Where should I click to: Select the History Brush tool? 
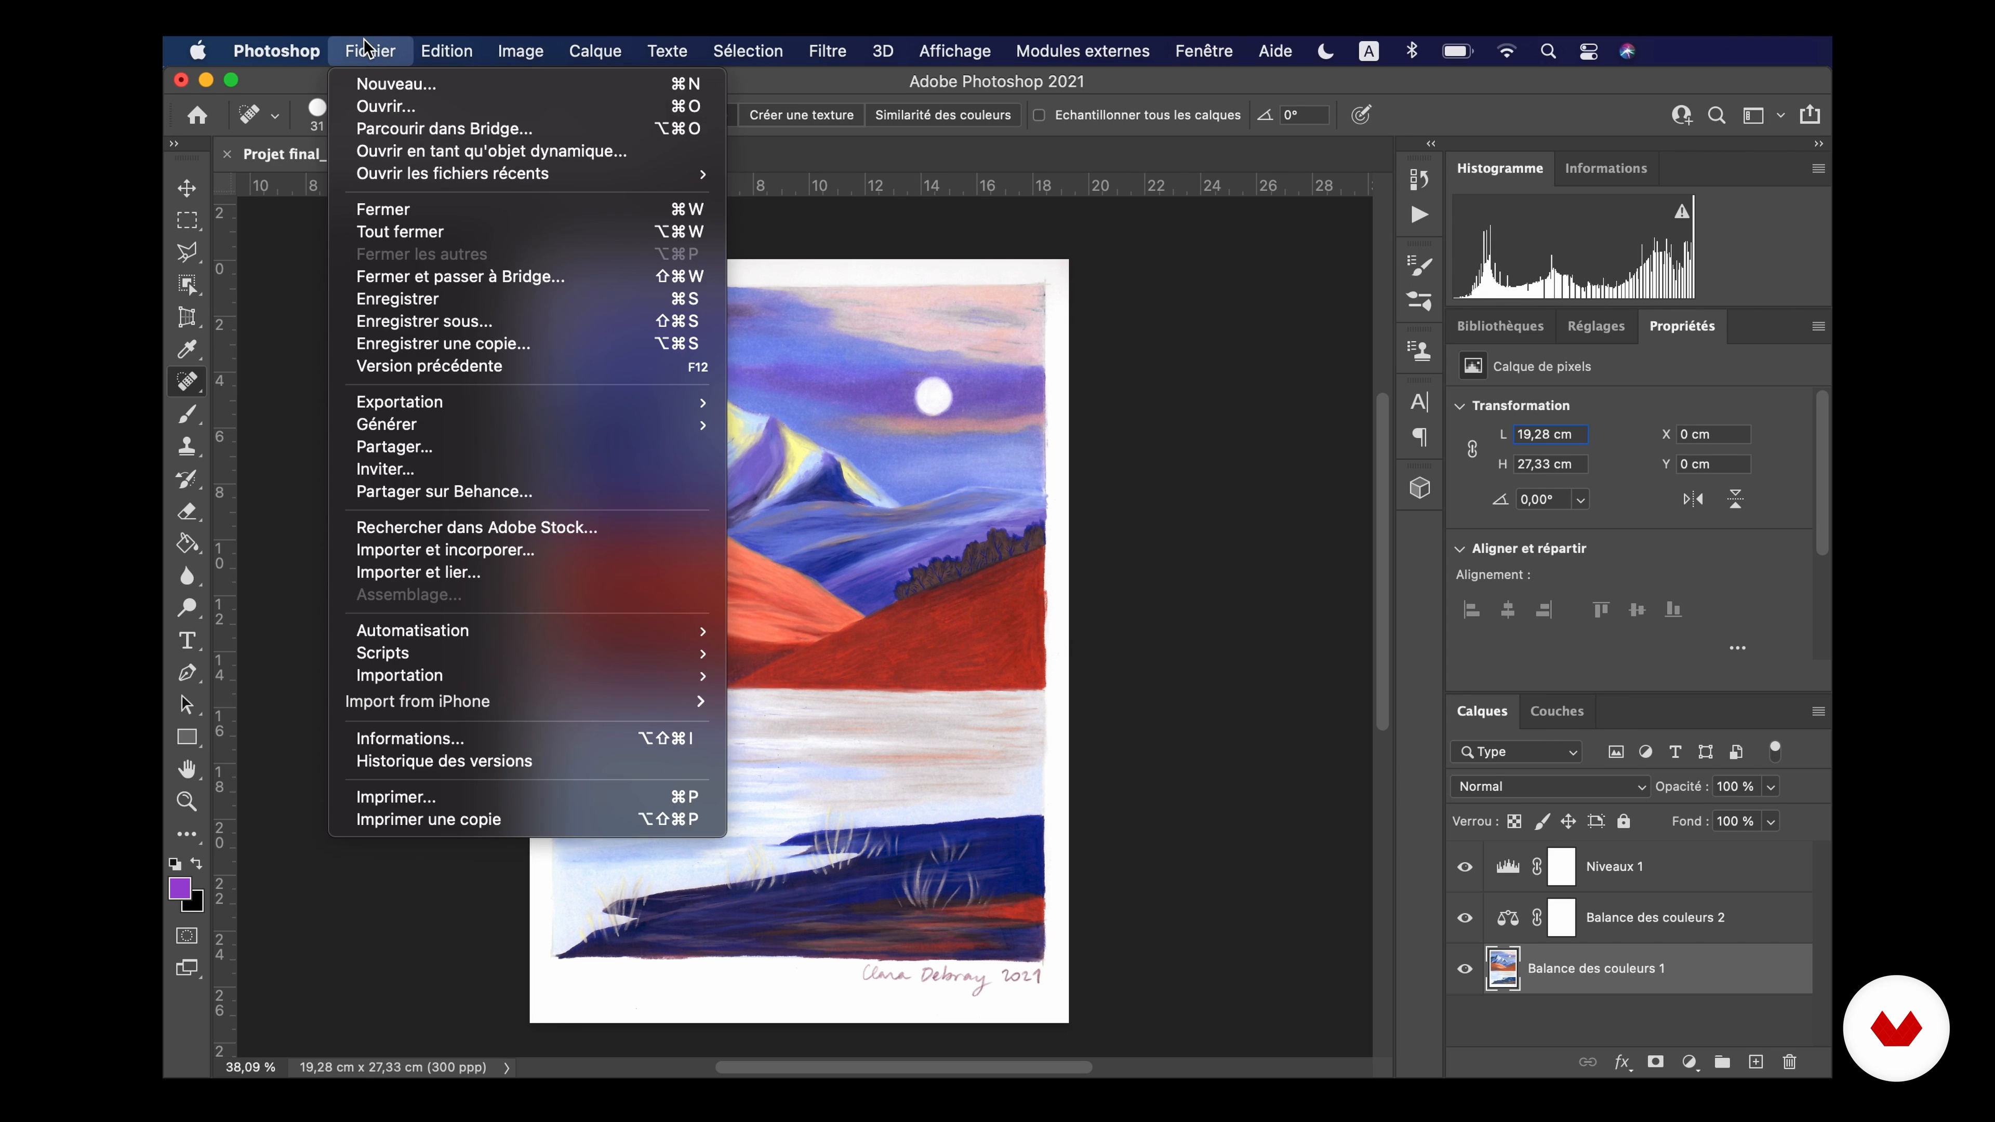point(187,479)
